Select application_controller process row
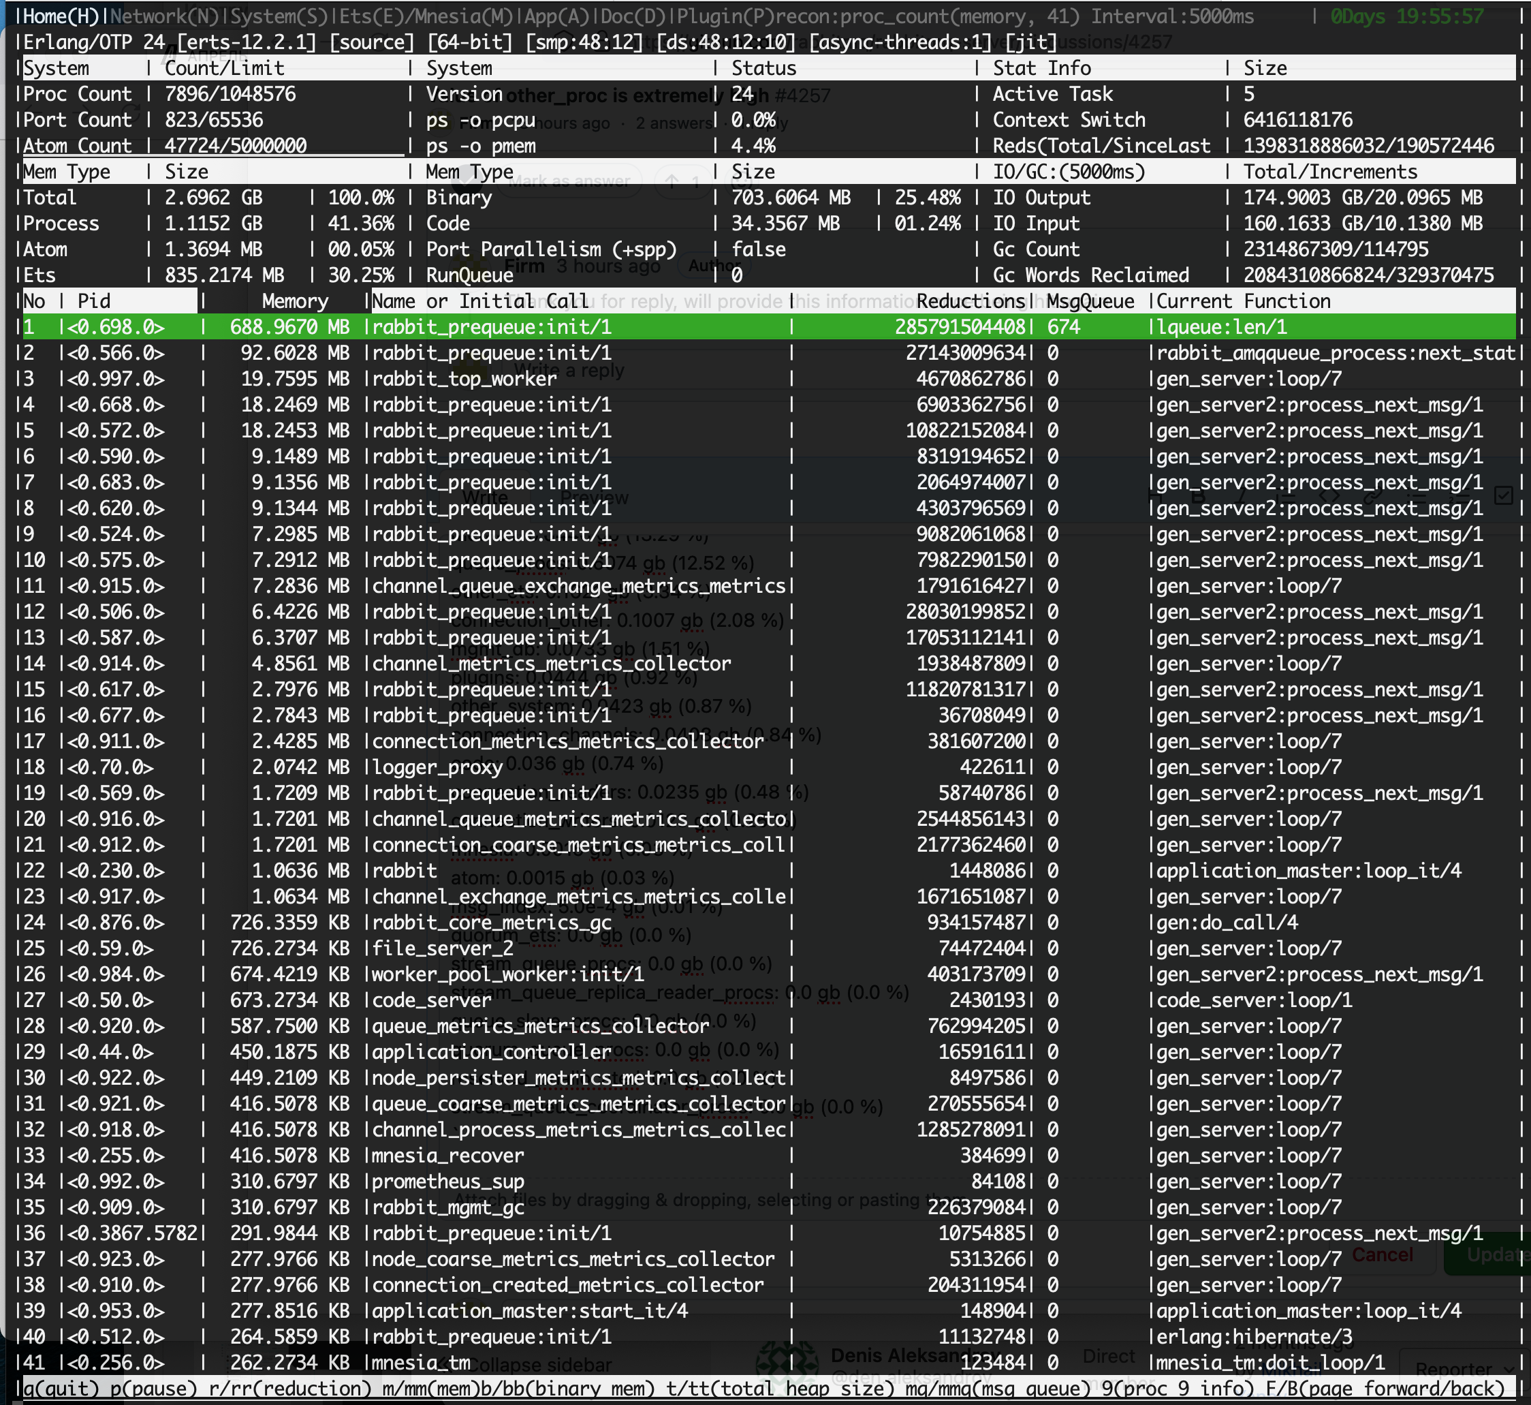The width and height of the screenshot is (1531, 1405). pos(768,1051)
